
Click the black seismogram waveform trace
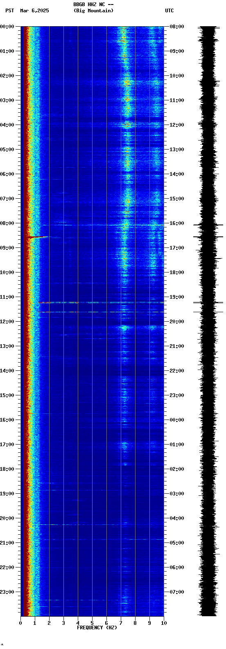click(208, 321)
